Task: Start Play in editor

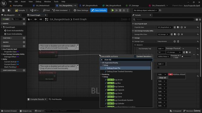Action: click(113, 10)
